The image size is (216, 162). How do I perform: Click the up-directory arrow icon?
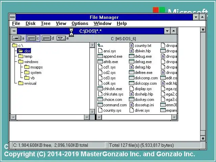[x=100, y=45]
